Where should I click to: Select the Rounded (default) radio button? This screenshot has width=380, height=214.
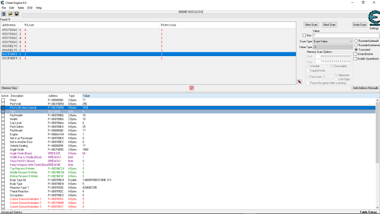click(356, 41)
